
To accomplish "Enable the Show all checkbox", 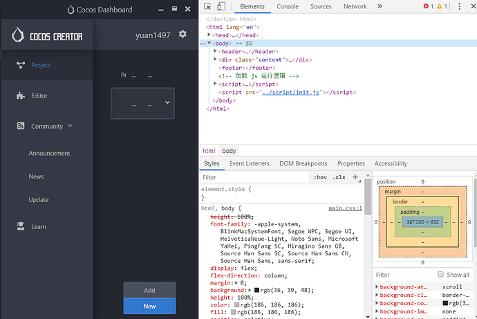I will click(x=440, y=274).
